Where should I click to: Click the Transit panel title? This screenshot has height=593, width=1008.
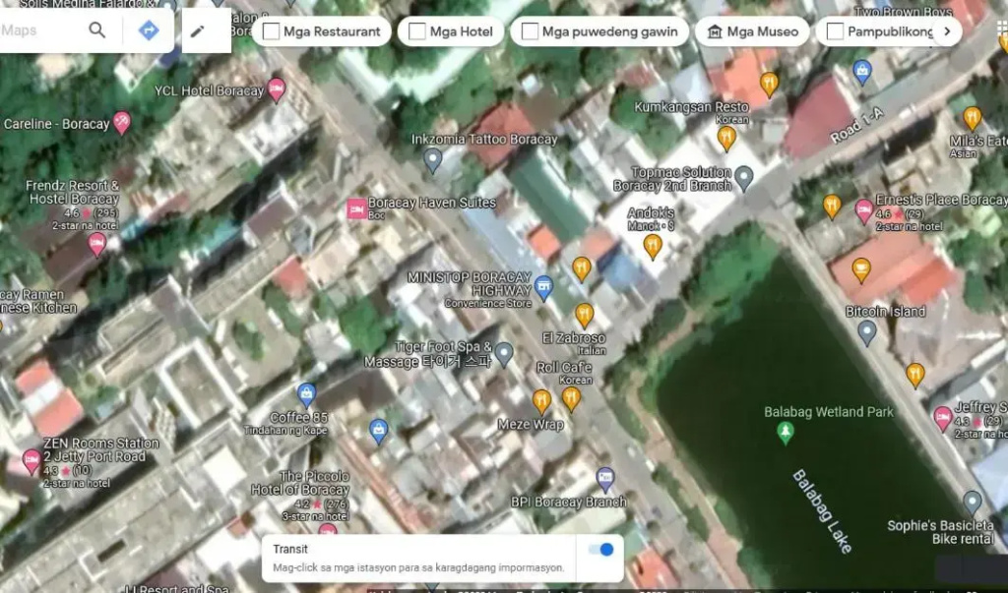tap(290, 549)
